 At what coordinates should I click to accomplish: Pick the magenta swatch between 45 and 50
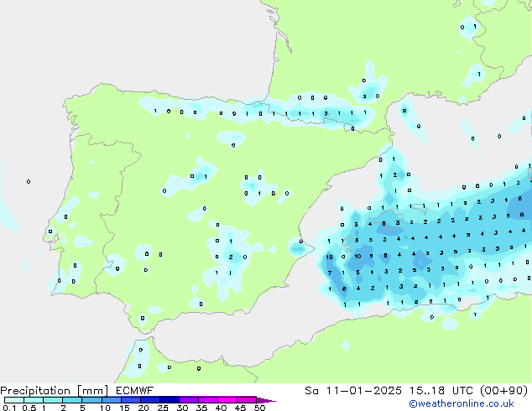pyautogui.click(x=248, y=400)
